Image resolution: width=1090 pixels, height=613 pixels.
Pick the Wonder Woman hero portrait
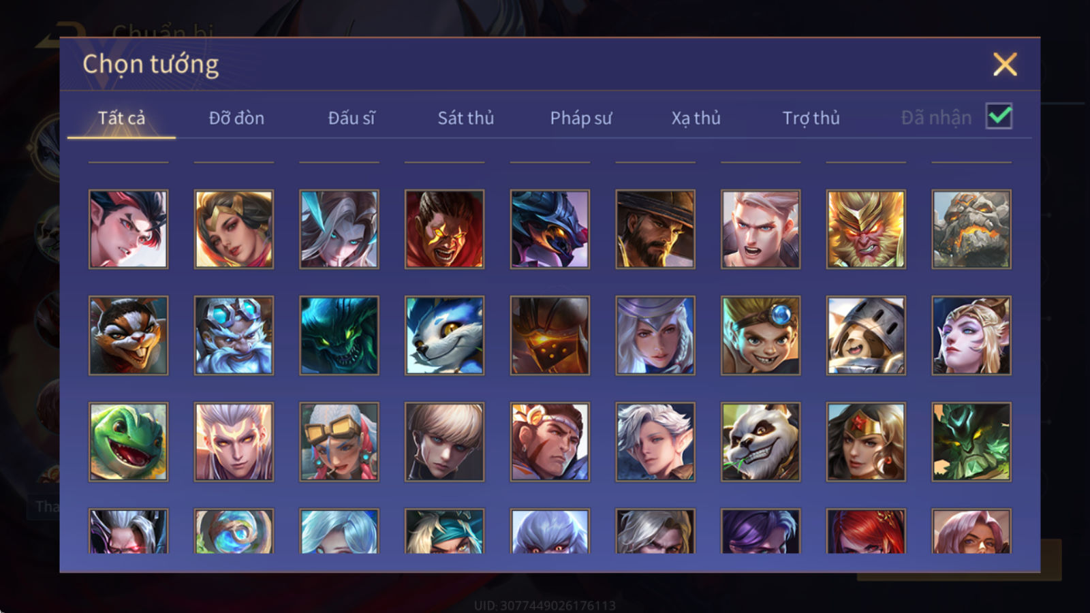[866, 441]
